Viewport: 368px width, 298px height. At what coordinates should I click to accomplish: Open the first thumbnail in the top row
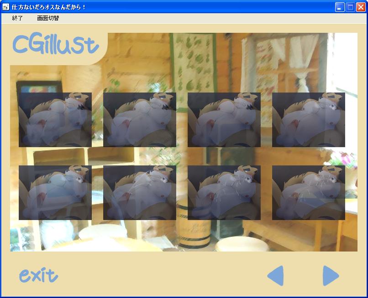tap(55, 120)
